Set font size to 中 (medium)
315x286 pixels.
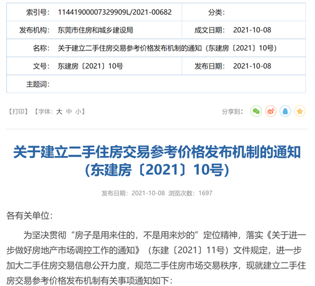(x=69, y=111)
